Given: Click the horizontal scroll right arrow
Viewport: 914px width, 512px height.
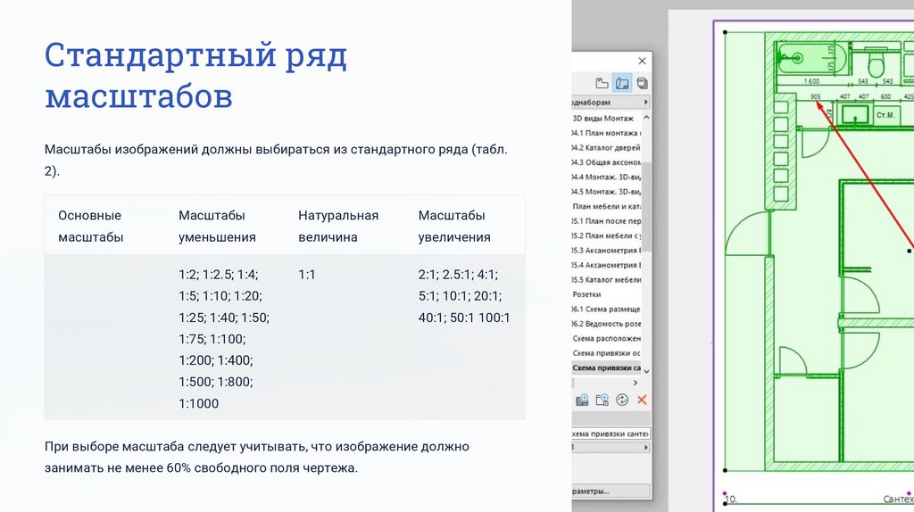Looking at the screenshot, I should [x=636, y=383].
